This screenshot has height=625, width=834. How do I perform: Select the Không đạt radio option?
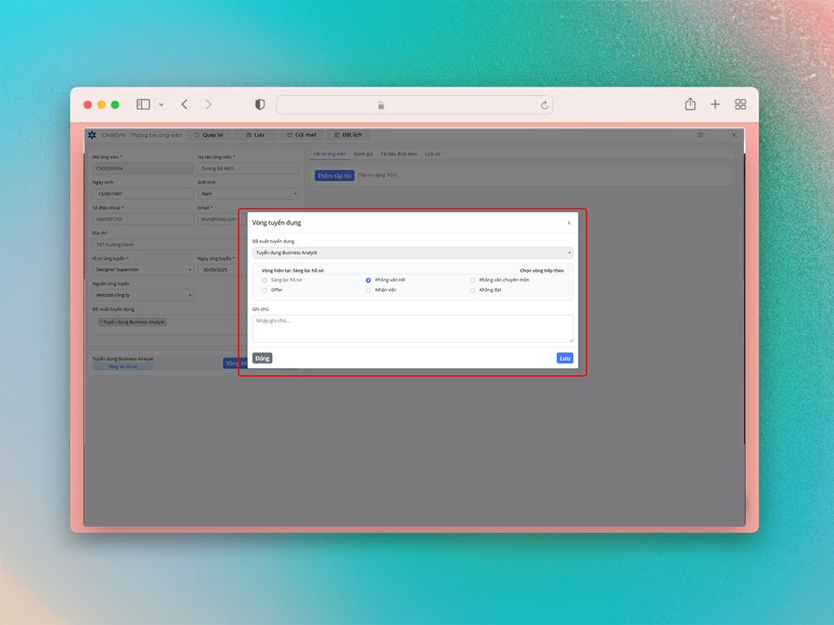473,290
